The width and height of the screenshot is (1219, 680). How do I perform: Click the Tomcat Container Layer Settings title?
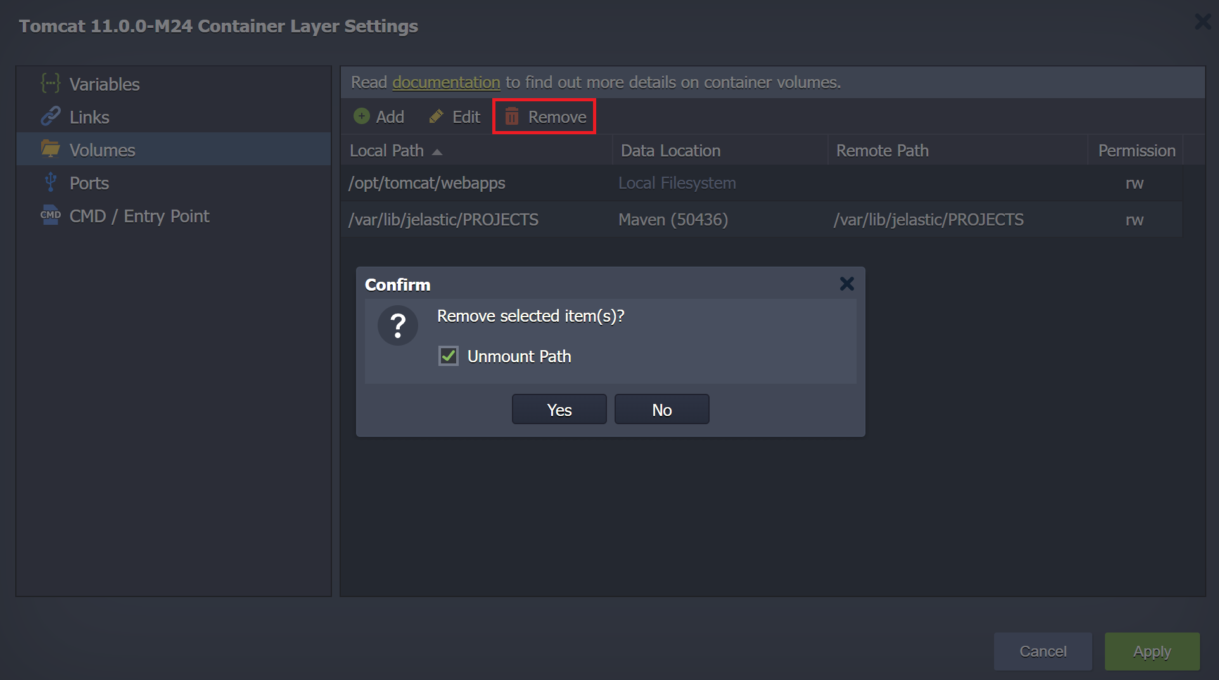[218, 26]
